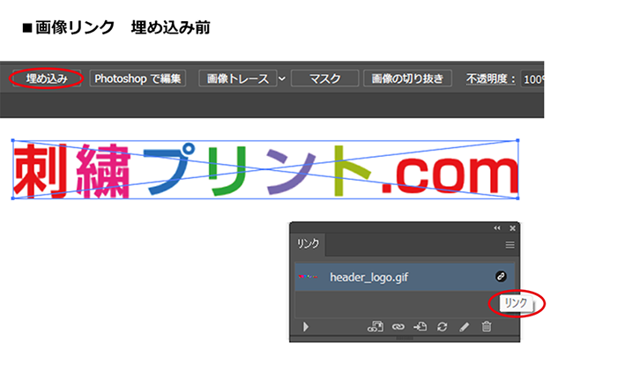625x379 pixels.
Task: Click the Edit Original pencil icon
Action: (464, 327)
